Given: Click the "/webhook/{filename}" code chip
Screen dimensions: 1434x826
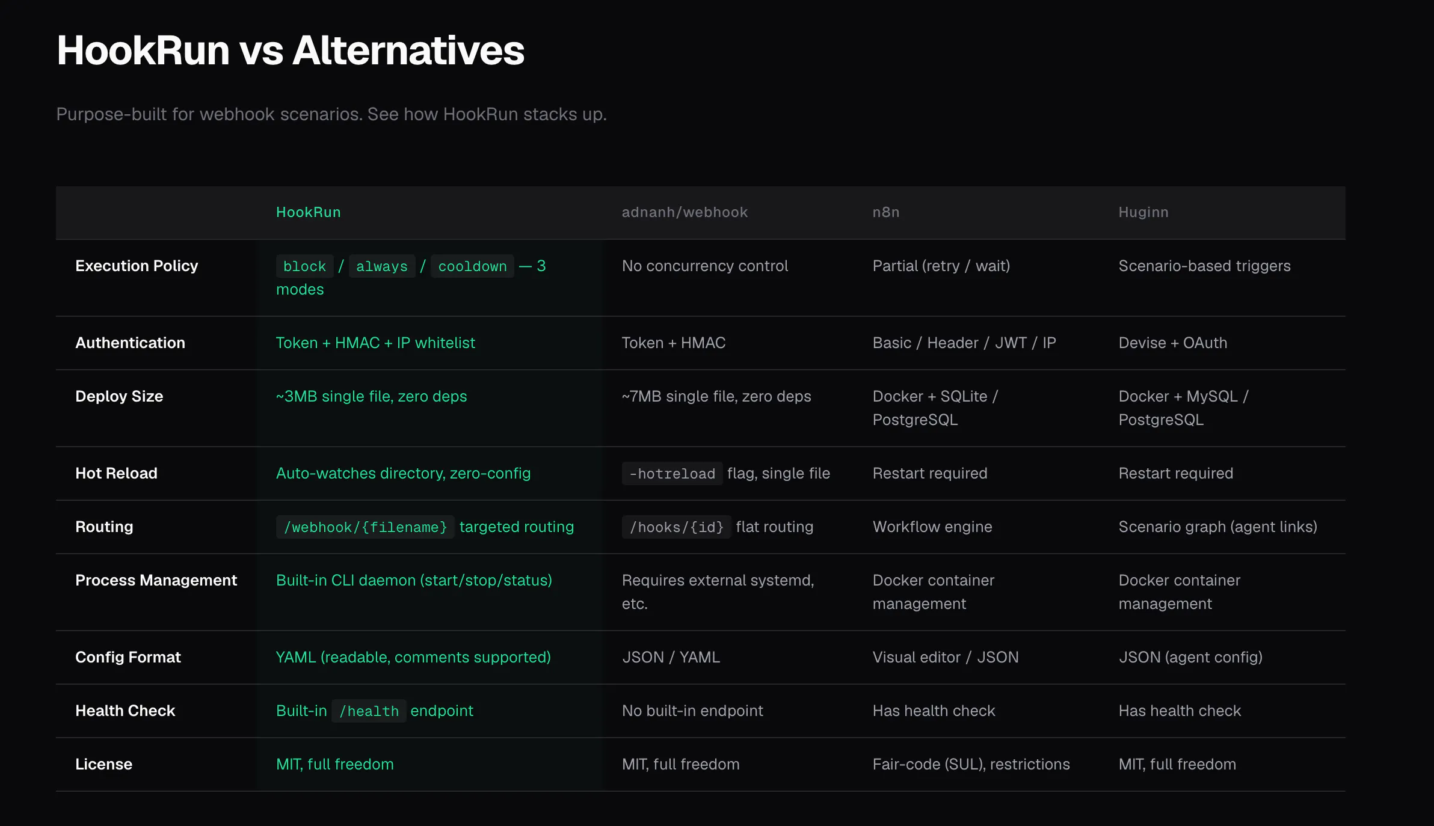Looking at the screenshot, I should tap(365, 527).
